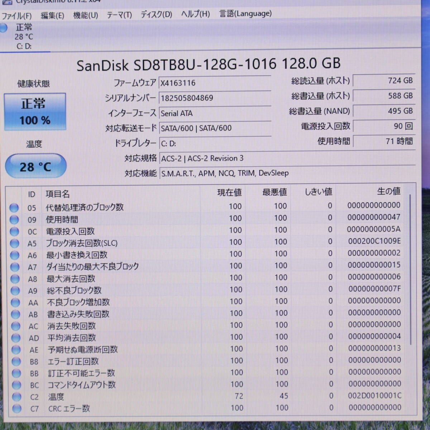
Task: Click the transfer mode field SATA/600
Action: pos(215,128)
